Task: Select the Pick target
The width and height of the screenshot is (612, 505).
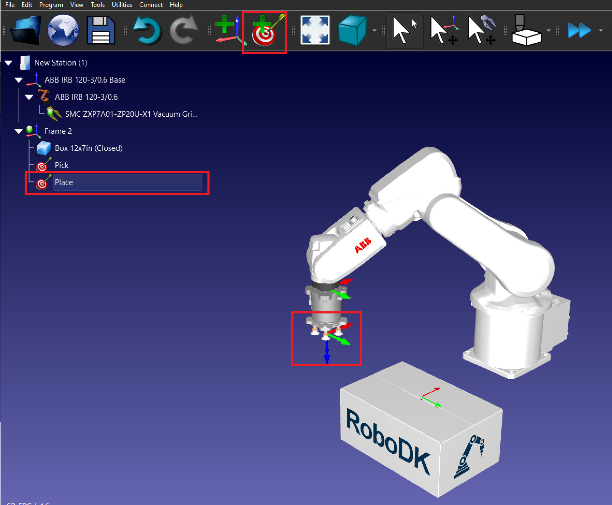Action: [x=61, y=165]
